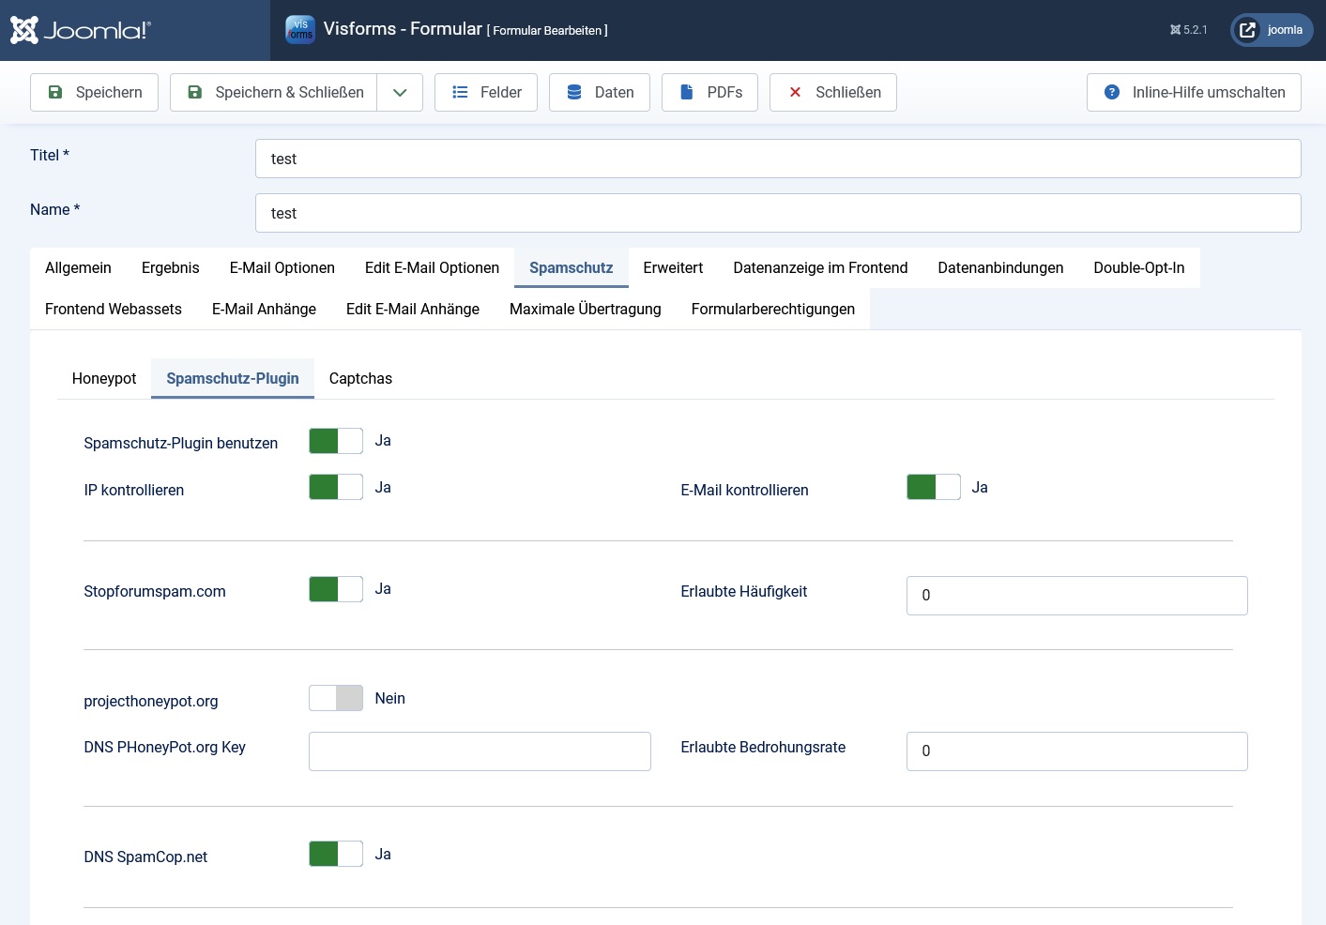Click the Joomla logo in header

[x=80, y=30]
